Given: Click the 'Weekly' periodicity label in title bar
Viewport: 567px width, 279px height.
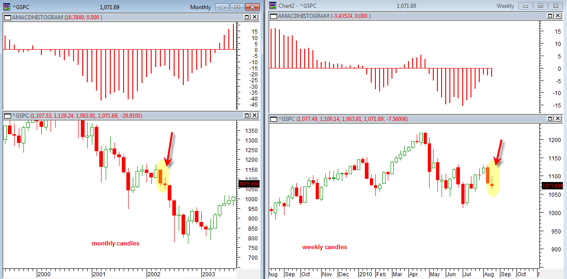Looking at the screenshot, I should click(x=505, y=6).
